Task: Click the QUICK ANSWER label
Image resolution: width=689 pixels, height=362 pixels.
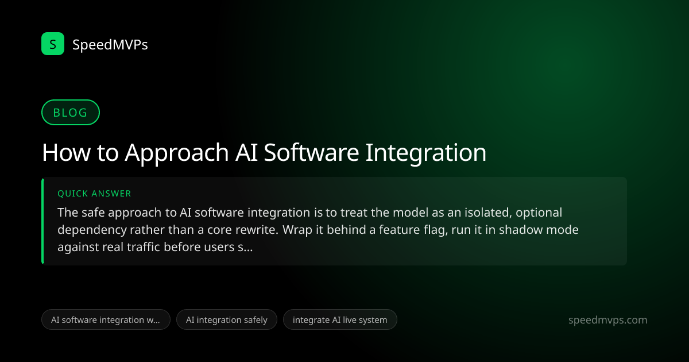Action: (94, 194)
